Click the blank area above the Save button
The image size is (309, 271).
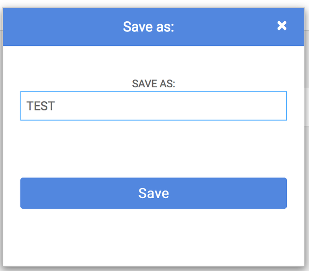[154, 149]
